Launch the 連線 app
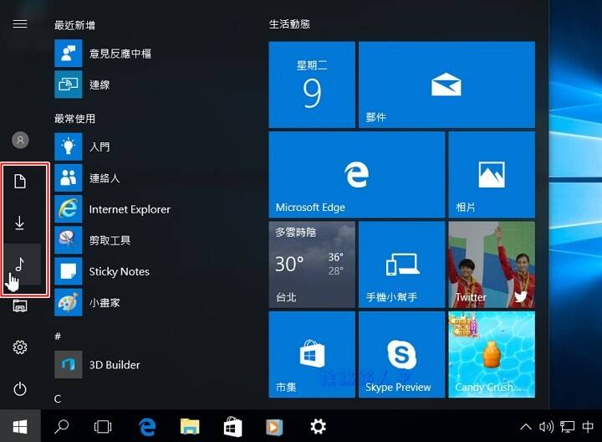 point(82,85)
